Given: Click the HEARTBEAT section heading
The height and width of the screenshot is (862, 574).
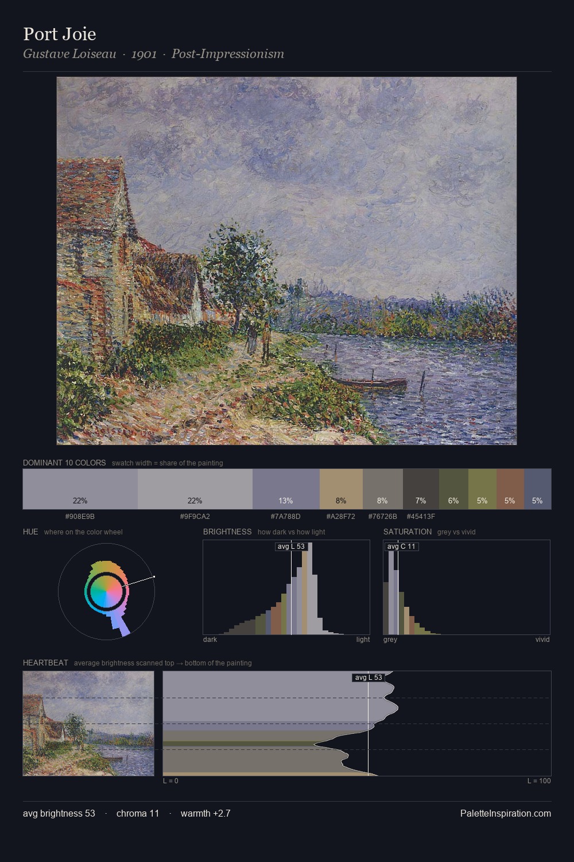Looking at the screenshot, I should click(45, 663).
